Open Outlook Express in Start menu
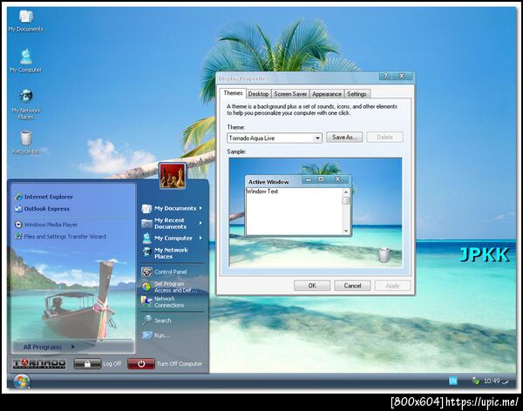Screen dimensions: 523x411 pyautogui.click(x=42, y=209)
